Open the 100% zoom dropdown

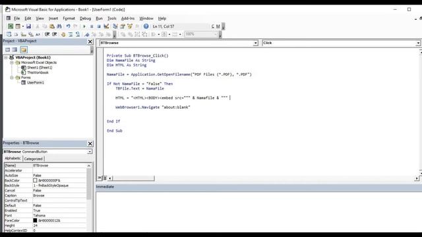[216, 34]
